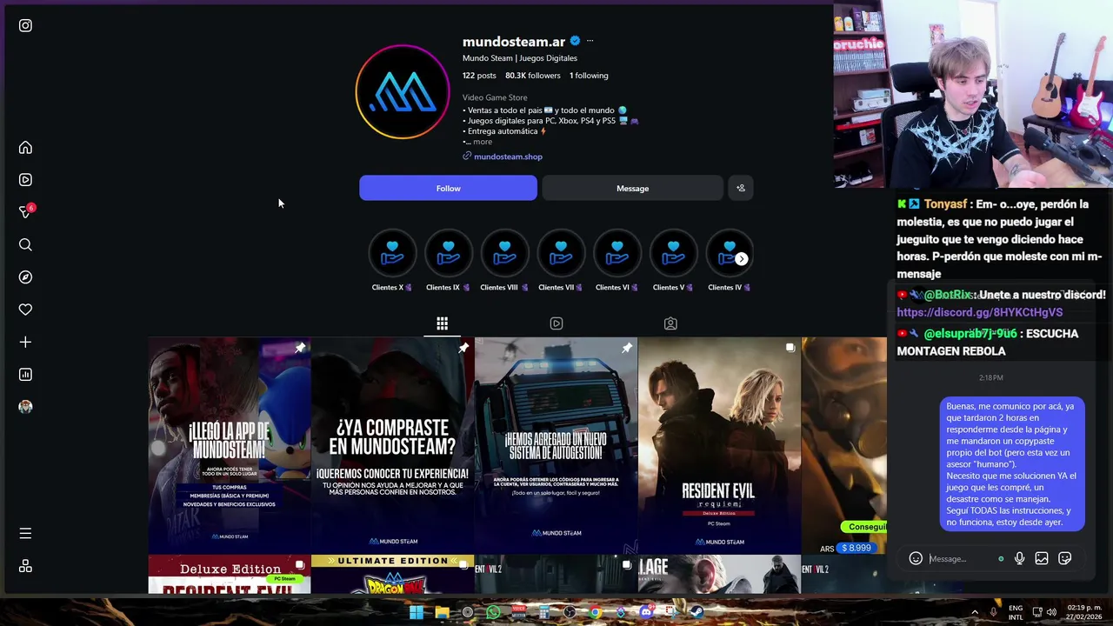Click the add similar accounts button
This screenshot has height=626, width=1113.
tap(741, 188)
